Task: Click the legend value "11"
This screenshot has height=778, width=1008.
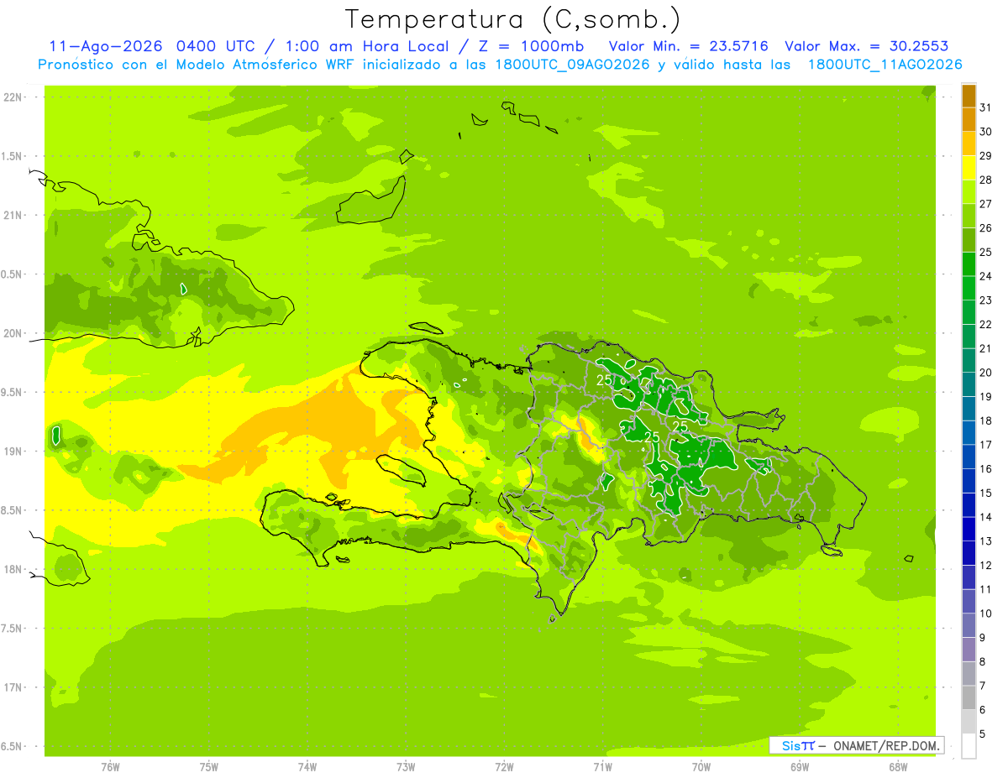Action: (986, 589)
